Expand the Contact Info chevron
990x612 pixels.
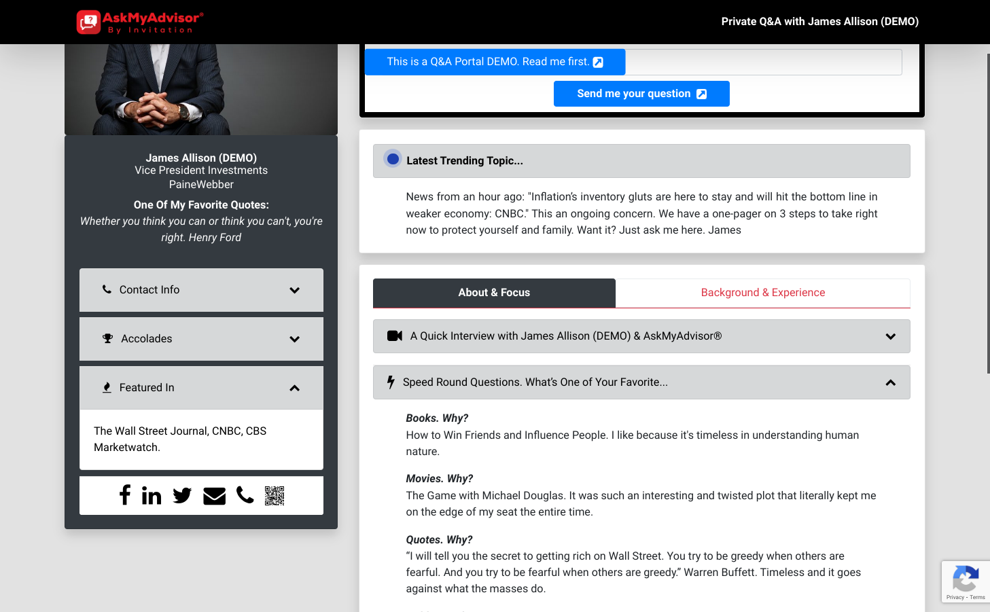(295, 290)
